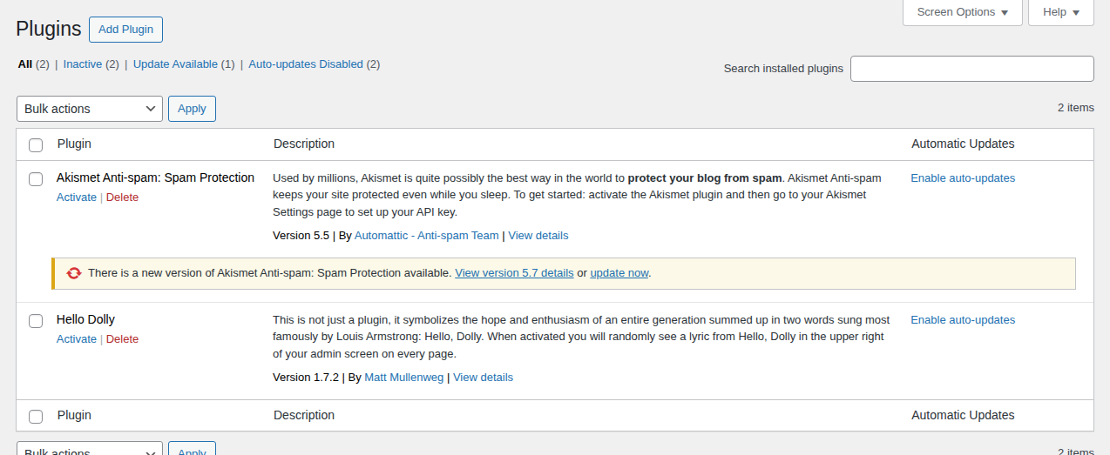Check the Akismet Anti-spam plugin checkbox
Image resolution: width=1110 pixels, height=455 pixels.
click(36, 179)
